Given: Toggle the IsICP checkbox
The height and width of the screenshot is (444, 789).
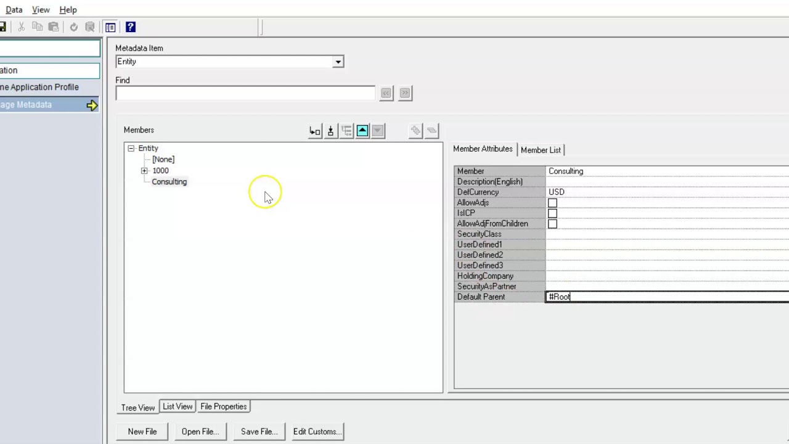Looking at the screenshot, I should pos(552,213).
